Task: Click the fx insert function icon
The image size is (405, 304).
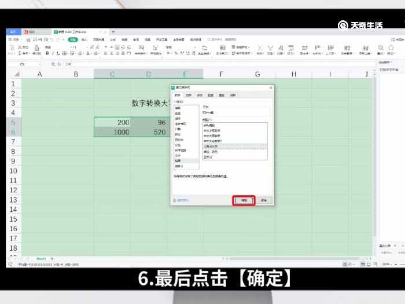Action: (x=60, y=64)
